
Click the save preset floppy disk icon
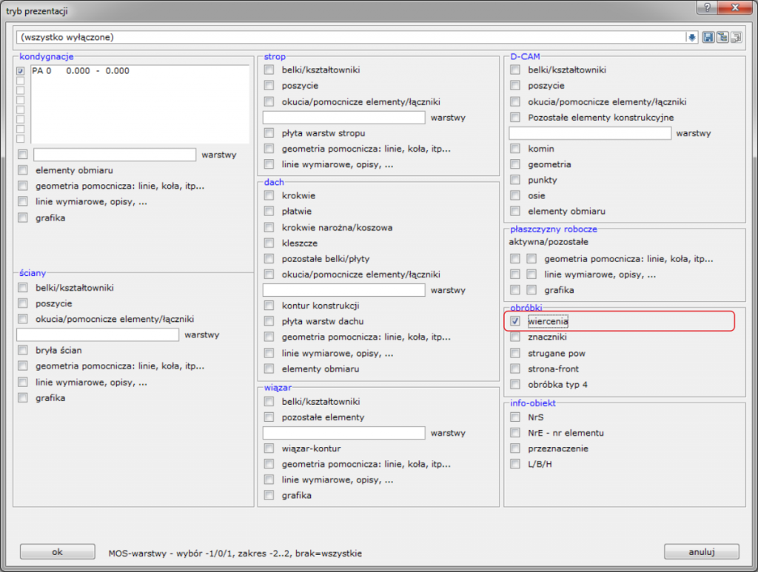coord(708,37)
